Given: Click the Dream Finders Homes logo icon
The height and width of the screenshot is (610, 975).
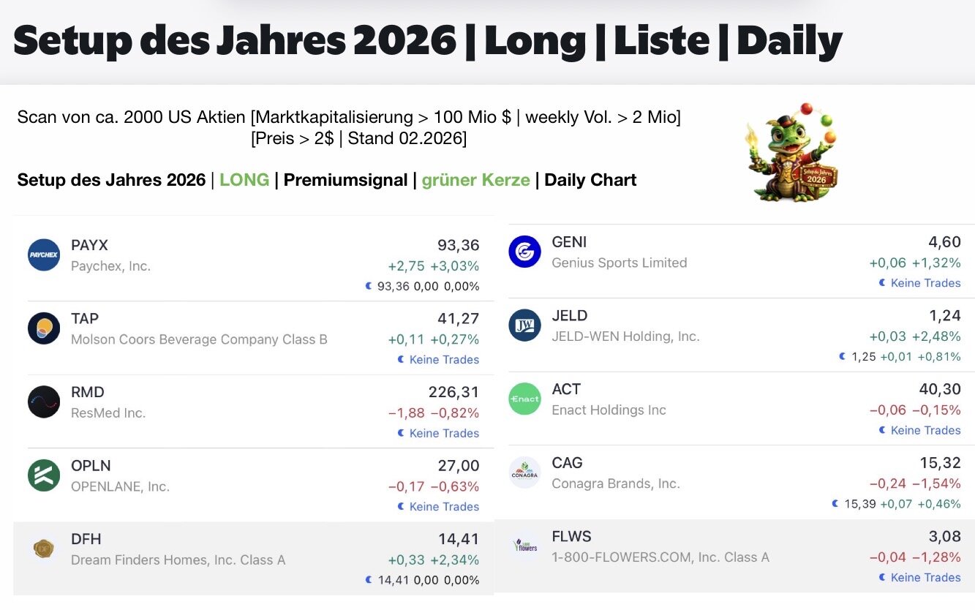Looking at the screenshot, I should (44, 549).
